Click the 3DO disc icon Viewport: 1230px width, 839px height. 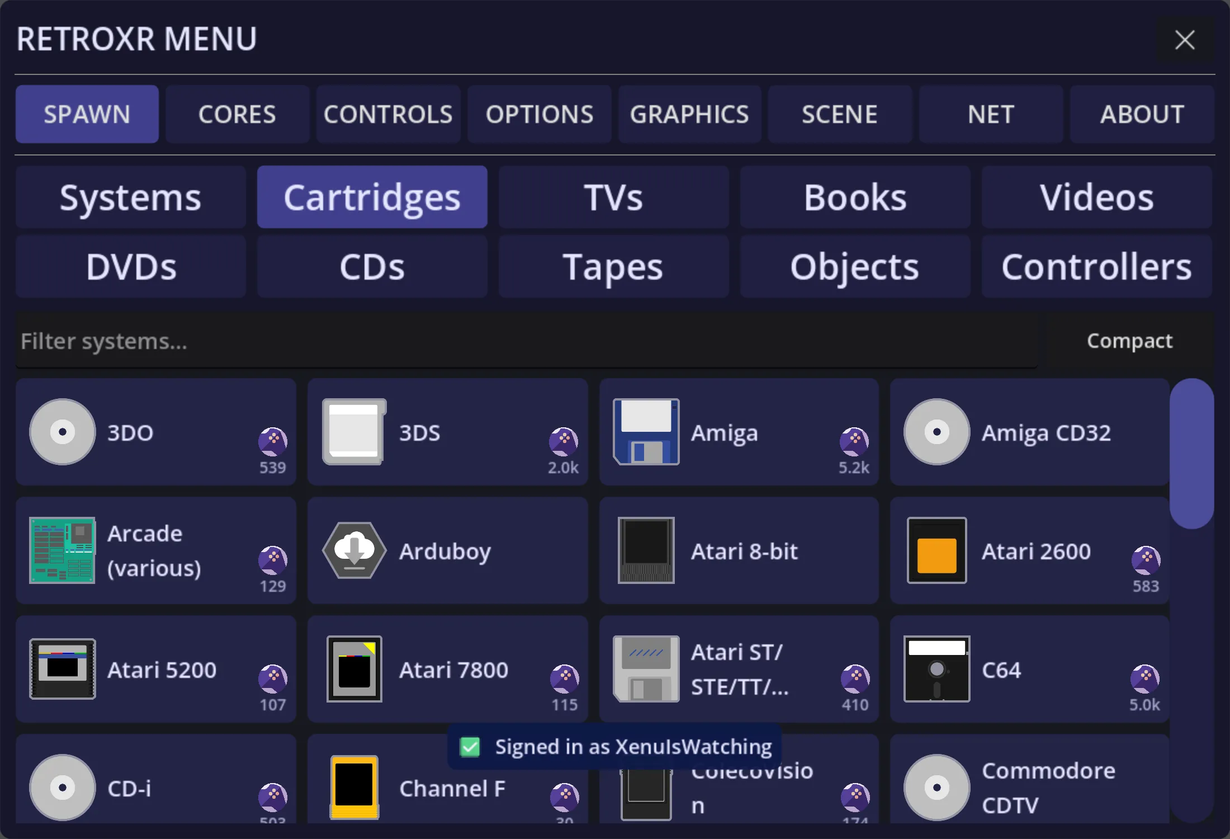coord(63,432)
